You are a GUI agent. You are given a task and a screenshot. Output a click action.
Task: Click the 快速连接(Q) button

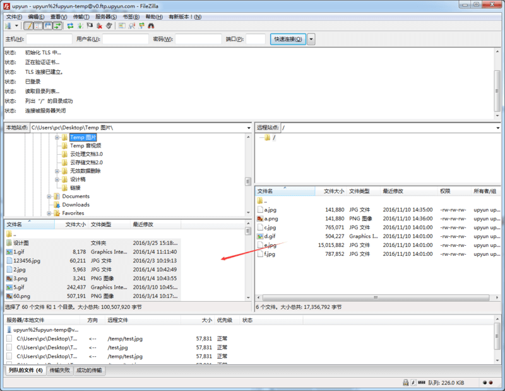click(288, 39)
